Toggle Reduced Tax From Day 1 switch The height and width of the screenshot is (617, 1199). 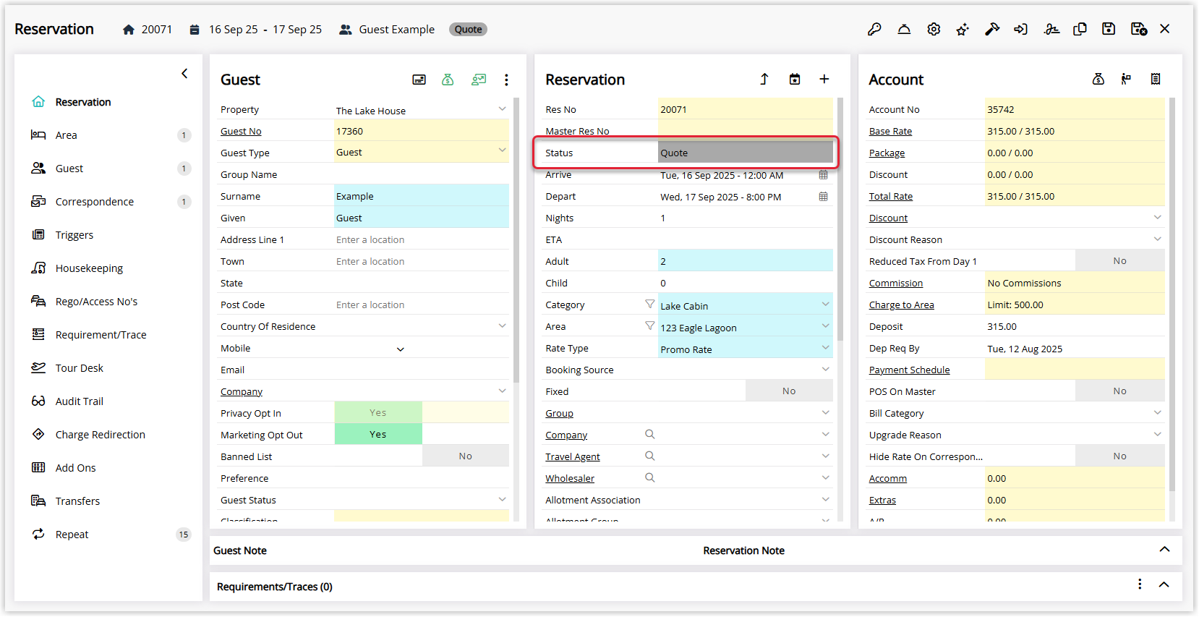pos(1119,260)
